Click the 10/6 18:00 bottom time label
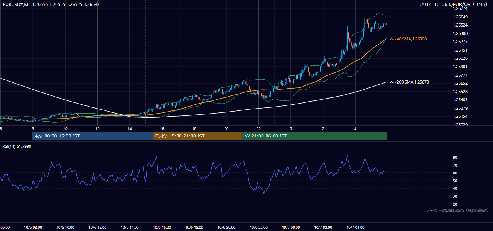 coord(194,228)
